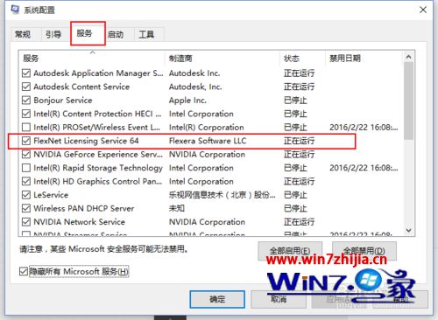Click 已停止 status of Bonjour Service
438x320 pixels.
coord(295,101)
